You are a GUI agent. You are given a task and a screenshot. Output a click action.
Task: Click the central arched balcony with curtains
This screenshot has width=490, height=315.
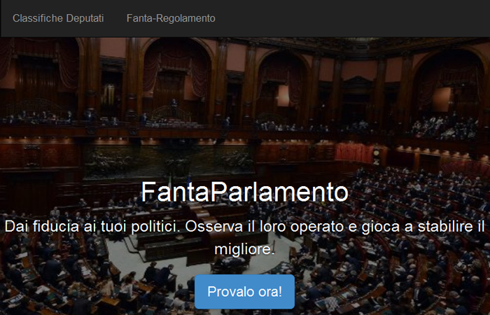click(x=177, y=84)
